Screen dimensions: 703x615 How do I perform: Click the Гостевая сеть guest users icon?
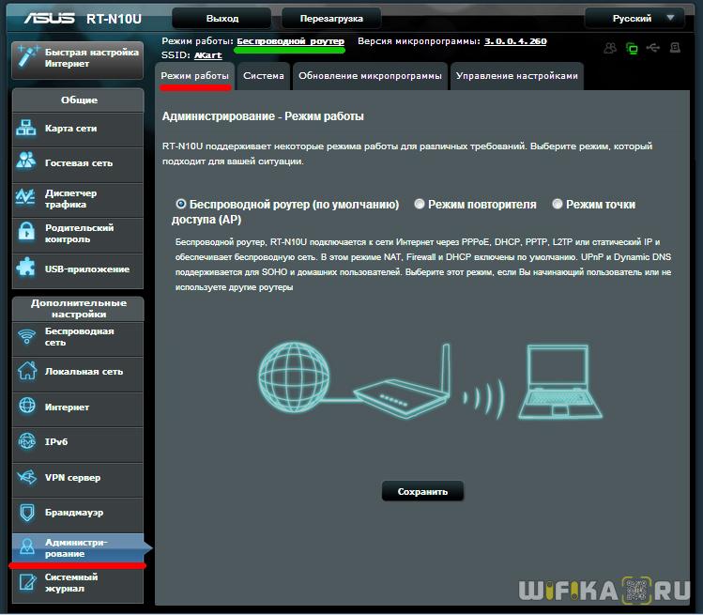(x=26, y=161)
